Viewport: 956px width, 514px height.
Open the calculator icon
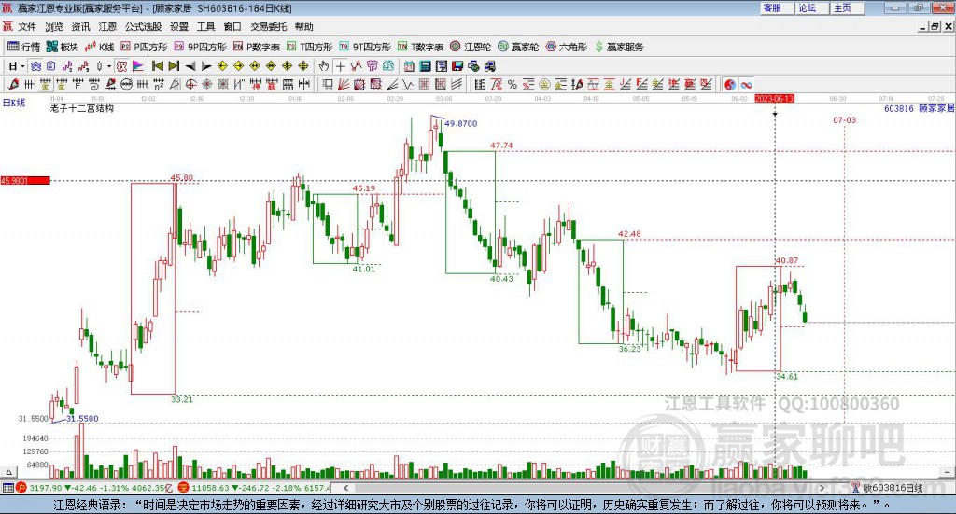click(x=425, y=66)
